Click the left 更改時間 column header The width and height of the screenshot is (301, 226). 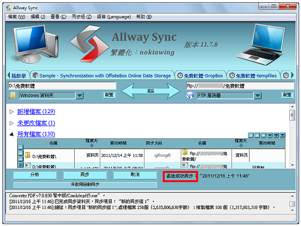point(118,143)
